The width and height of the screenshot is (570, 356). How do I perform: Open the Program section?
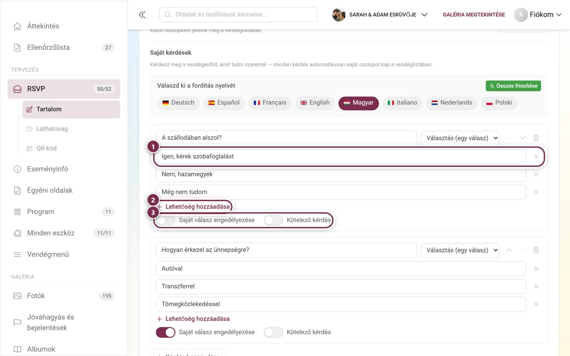pos(64,212)
